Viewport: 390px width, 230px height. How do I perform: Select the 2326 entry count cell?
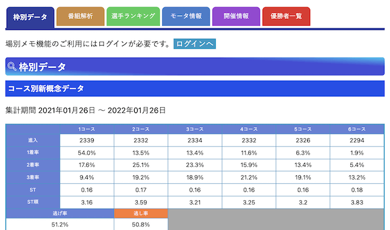pos(303,141)
